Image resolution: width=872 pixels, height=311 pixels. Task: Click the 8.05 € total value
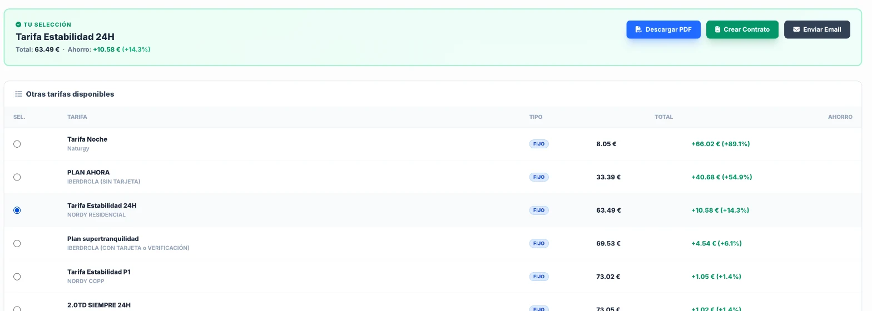[607, 144]
